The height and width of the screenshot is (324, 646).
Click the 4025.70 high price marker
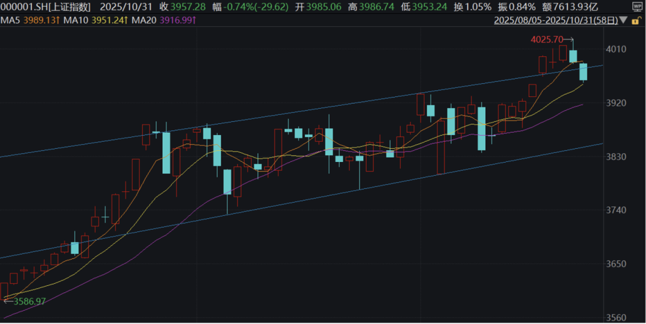[547, 40]
